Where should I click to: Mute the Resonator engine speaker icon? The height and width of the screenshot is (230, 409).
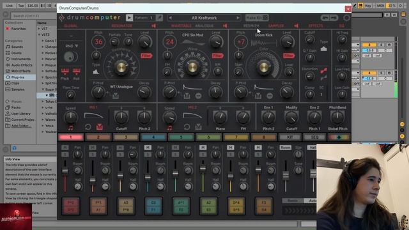[153, 26]
